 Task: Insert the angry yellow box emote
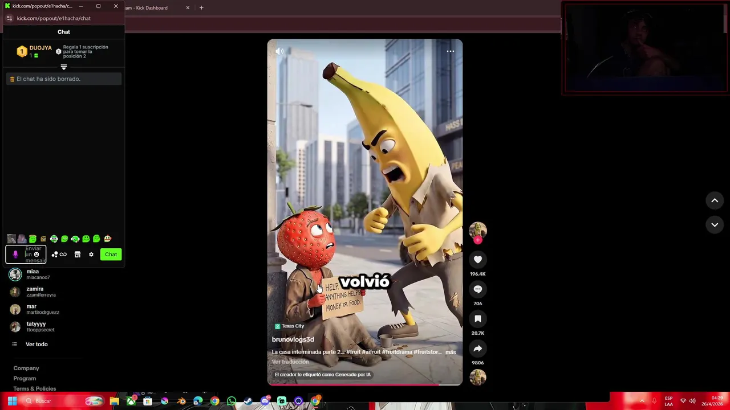[x=43, y=239]
